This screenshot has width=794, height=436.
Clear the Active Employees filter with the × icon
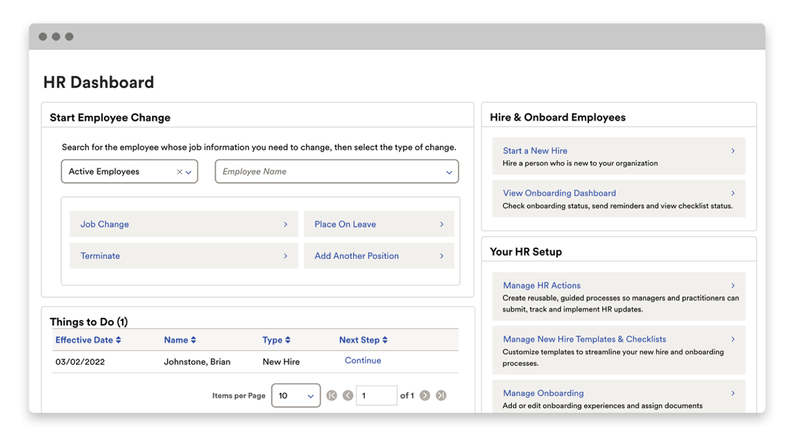tap(179, 171)
